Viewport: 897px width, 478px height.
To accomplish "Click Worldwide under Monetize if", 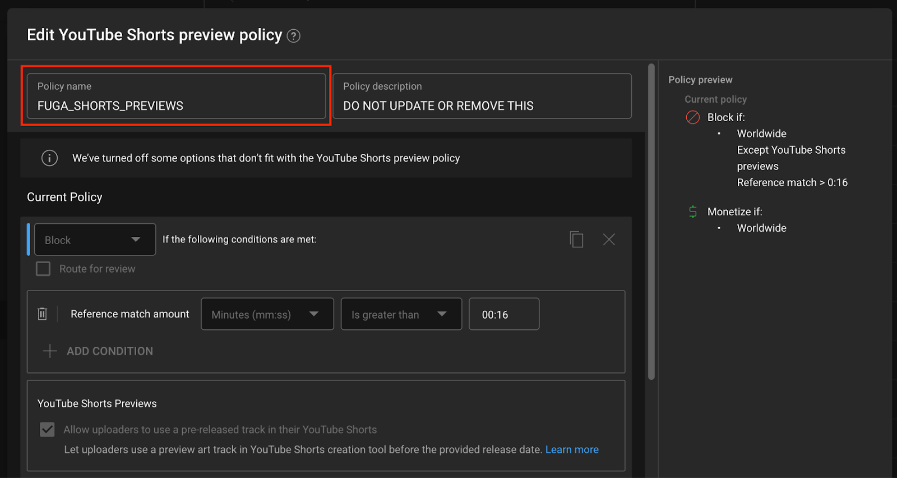I will pos(761,228).
